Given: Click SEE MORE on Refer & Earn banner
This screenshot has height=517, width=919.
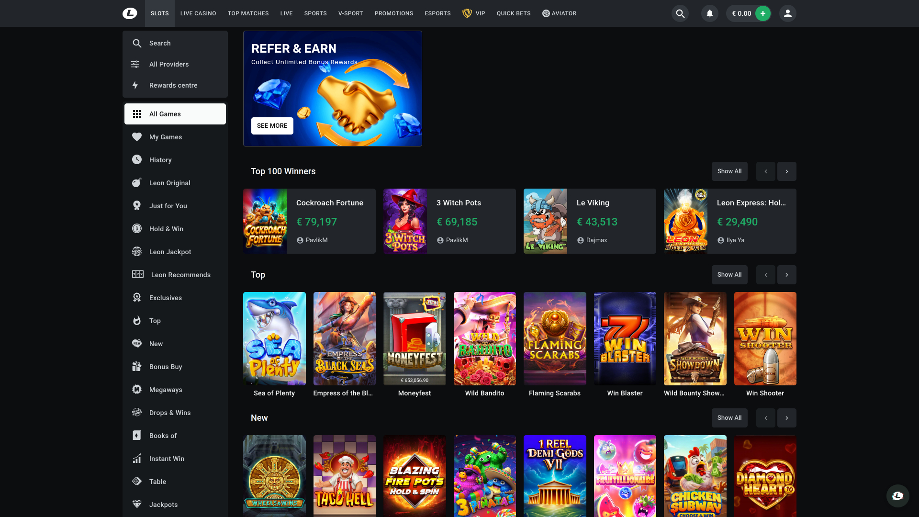Looking at the screenshot, I should point(272,125).
